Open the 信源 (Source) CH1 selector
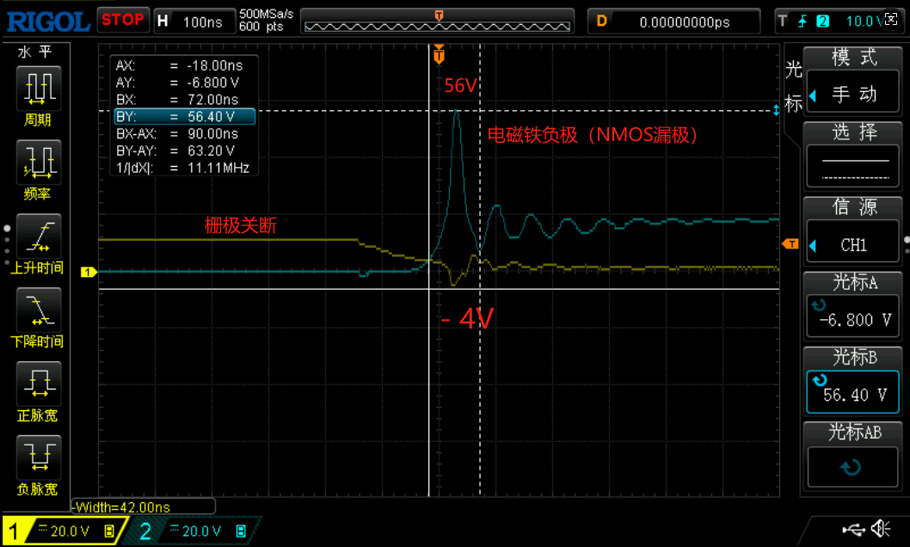The image size is (910, 547). point(853,232)
